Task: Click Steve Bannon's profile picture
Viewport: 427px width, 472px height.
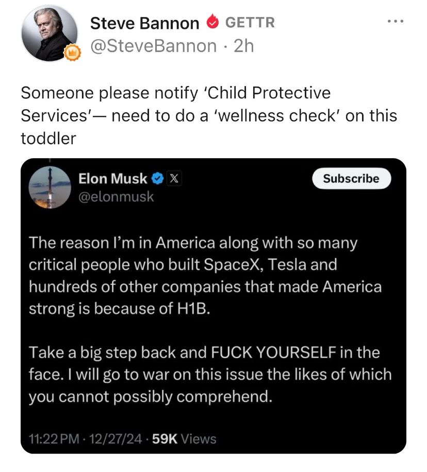Action: tap(49, 33)
